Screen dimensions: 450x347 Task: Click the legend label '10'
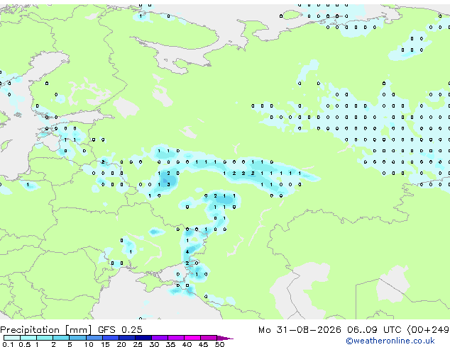89,344
